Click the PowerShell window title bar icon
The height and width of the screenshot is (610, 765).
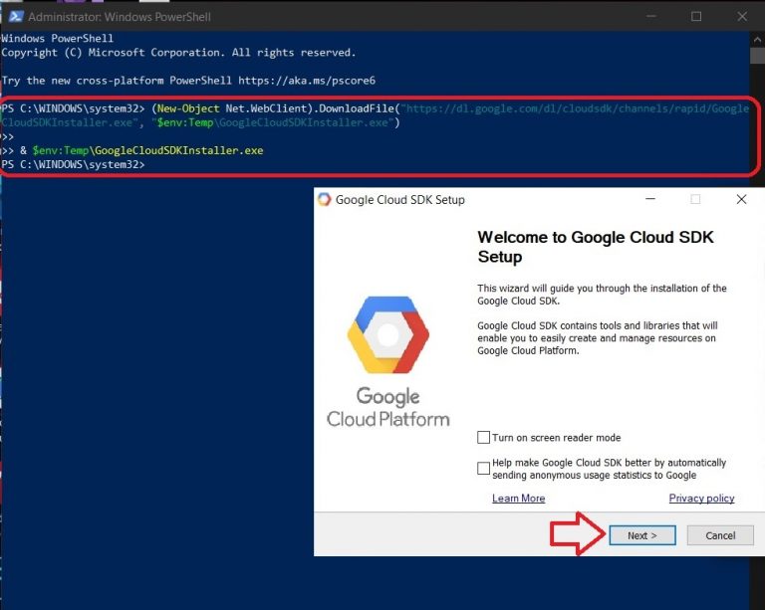point(16,17)
